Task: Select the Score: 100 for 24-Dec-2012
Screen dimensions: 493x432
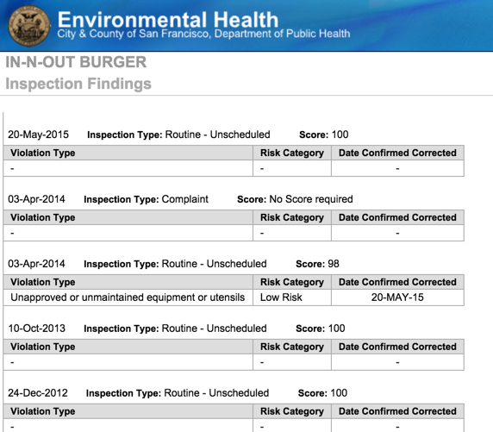Action: pyautogui.click(x=322, y=393)
